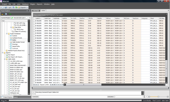170x102 pixels.
Task: Click the Save disk toolbar icon
Action: tap(6, 7)
